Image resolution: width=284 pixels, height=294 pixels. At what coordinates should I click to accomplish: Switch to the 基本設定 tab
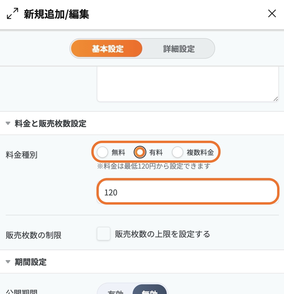coord(107,49)
